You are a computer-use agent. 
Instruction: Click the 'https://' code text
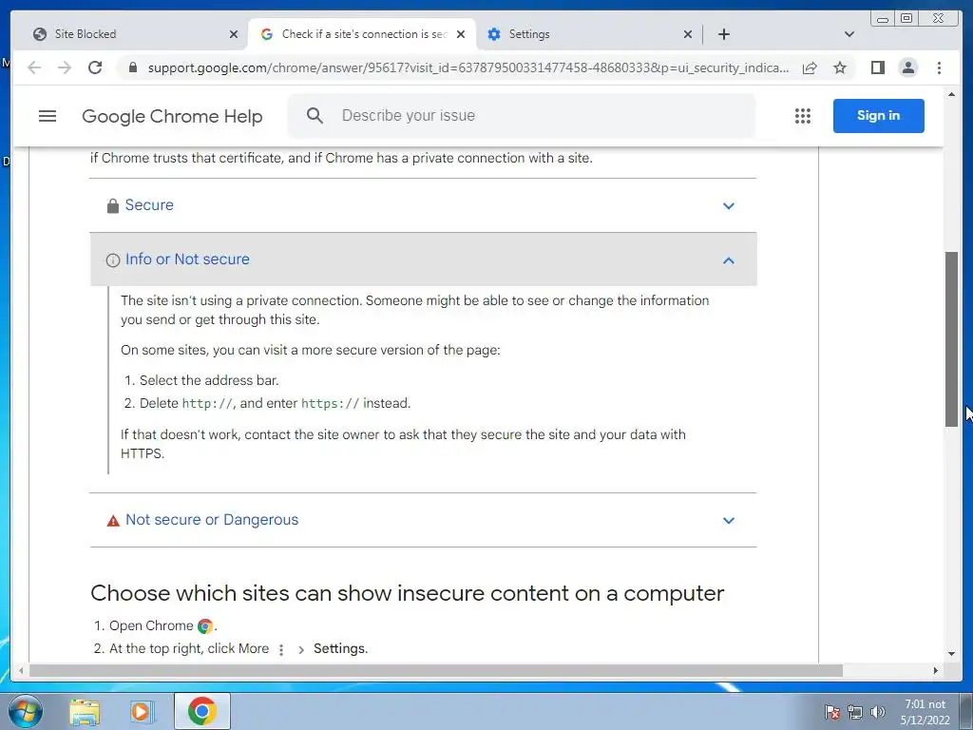click(330, 403)
